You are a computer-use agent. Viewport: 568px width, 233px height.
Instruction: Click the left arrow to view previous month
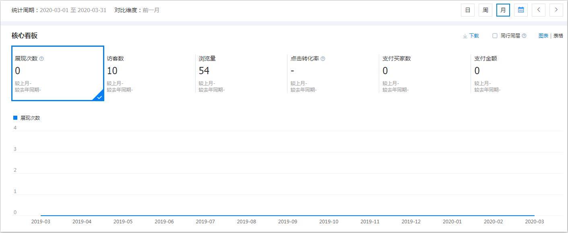point(539,10)
